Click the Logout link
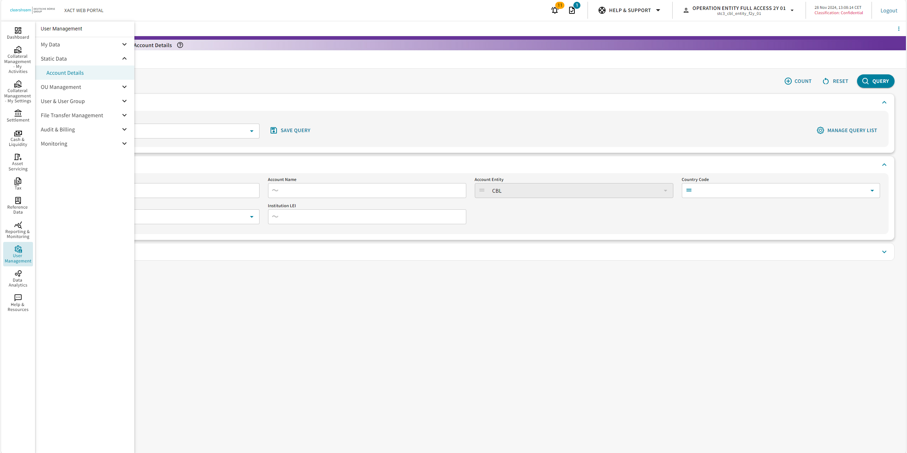Viewport: 907px width, 453px height. pos(889,11)
